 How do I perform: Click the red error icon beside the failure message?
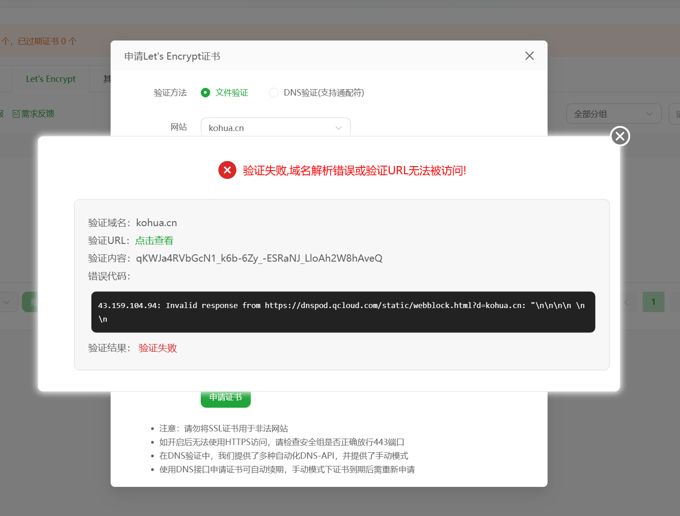pyautogui.click(x=227, y=170)
